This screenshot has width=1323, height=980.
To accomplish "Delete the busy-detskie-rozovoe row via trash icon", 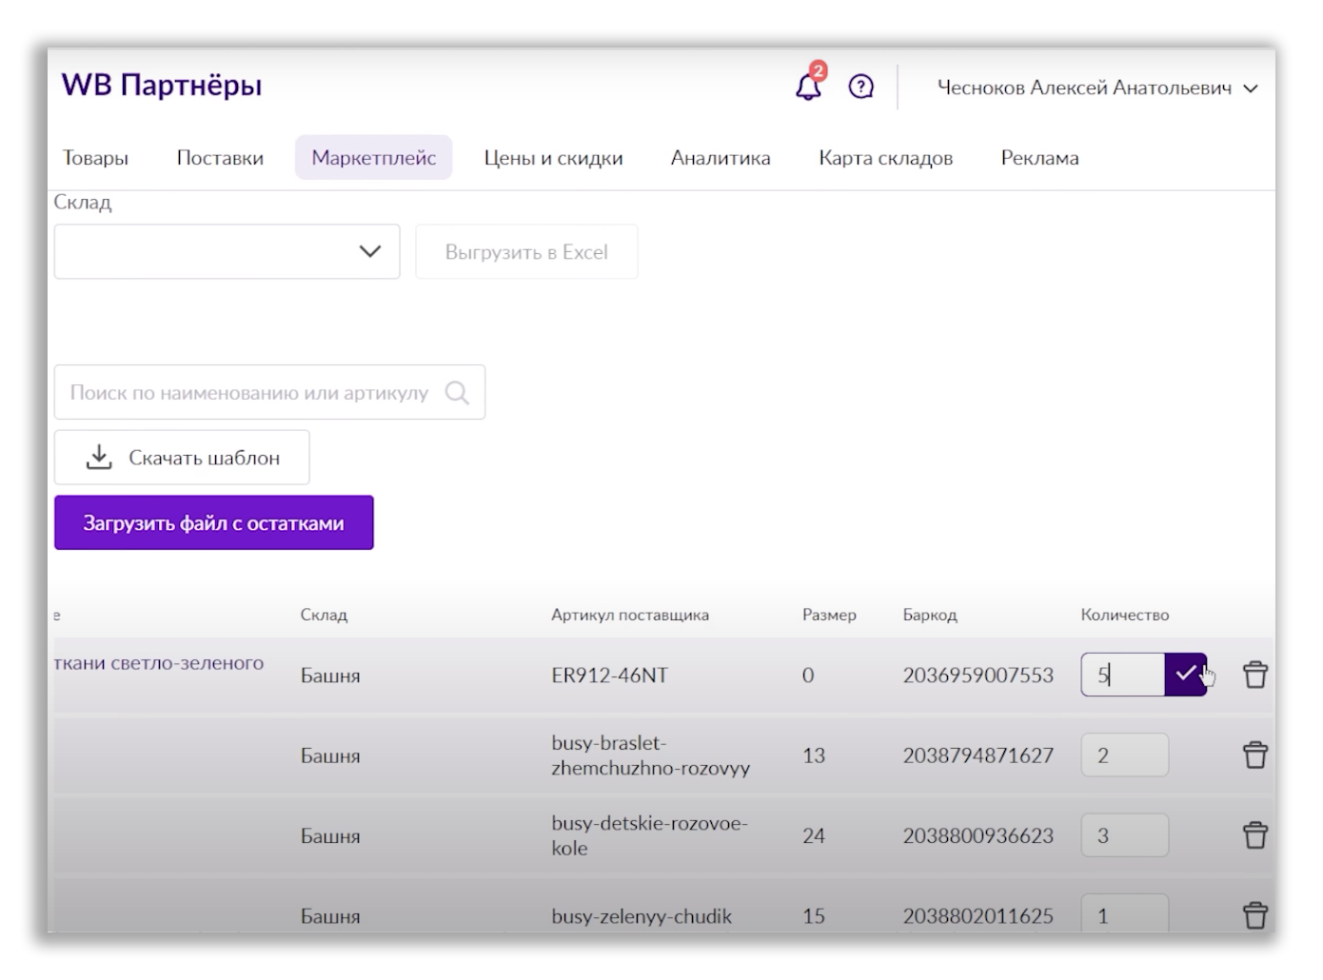I will coord(1255,834).
